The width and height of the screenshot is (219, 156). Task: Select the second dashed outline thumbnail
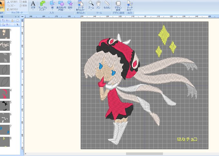point(5,82)
